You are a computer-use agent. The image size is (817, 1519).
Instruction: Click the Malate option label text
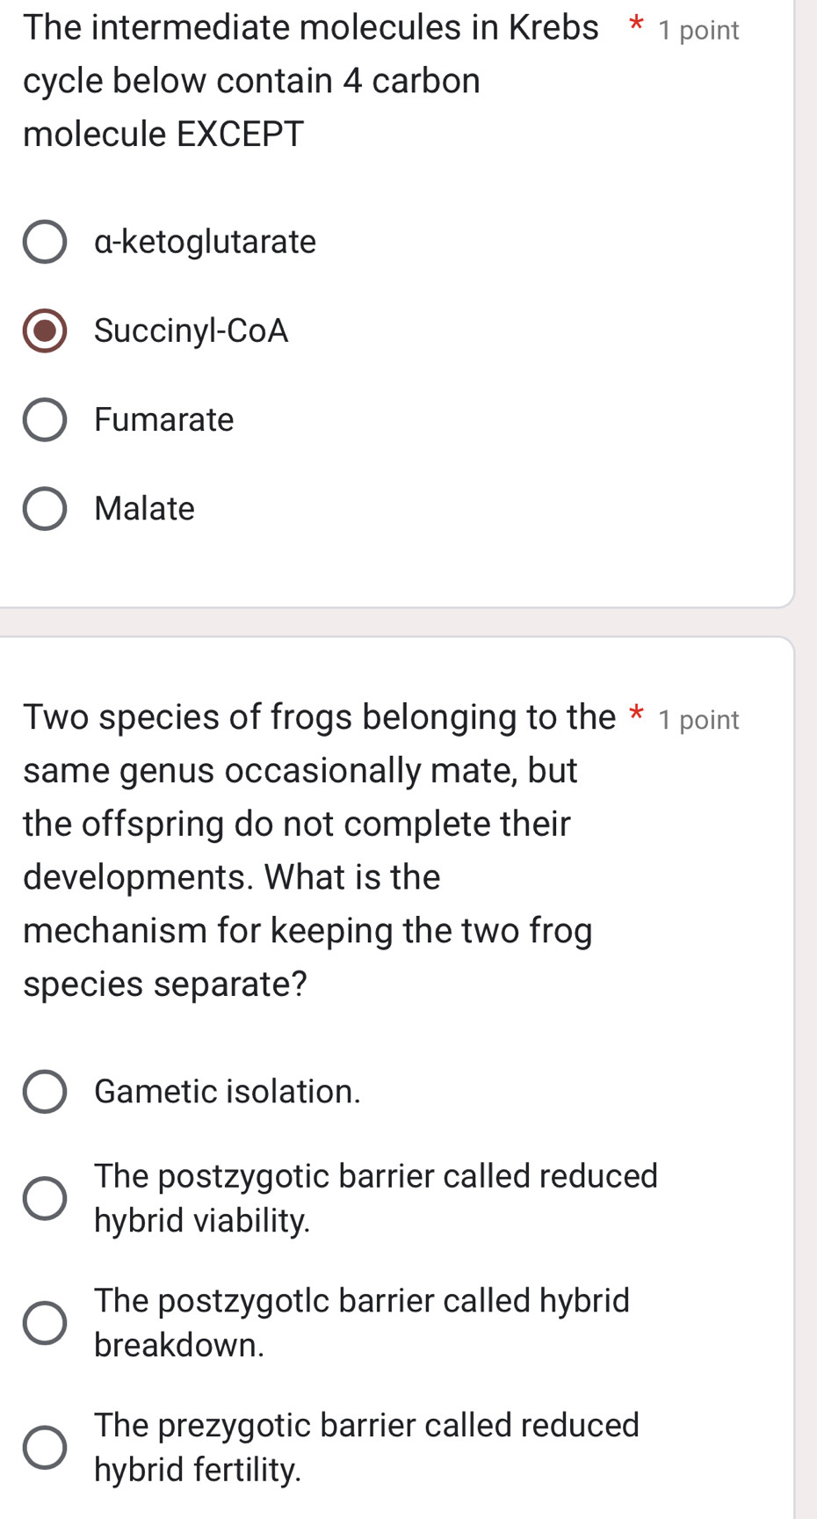click(143, 509)
